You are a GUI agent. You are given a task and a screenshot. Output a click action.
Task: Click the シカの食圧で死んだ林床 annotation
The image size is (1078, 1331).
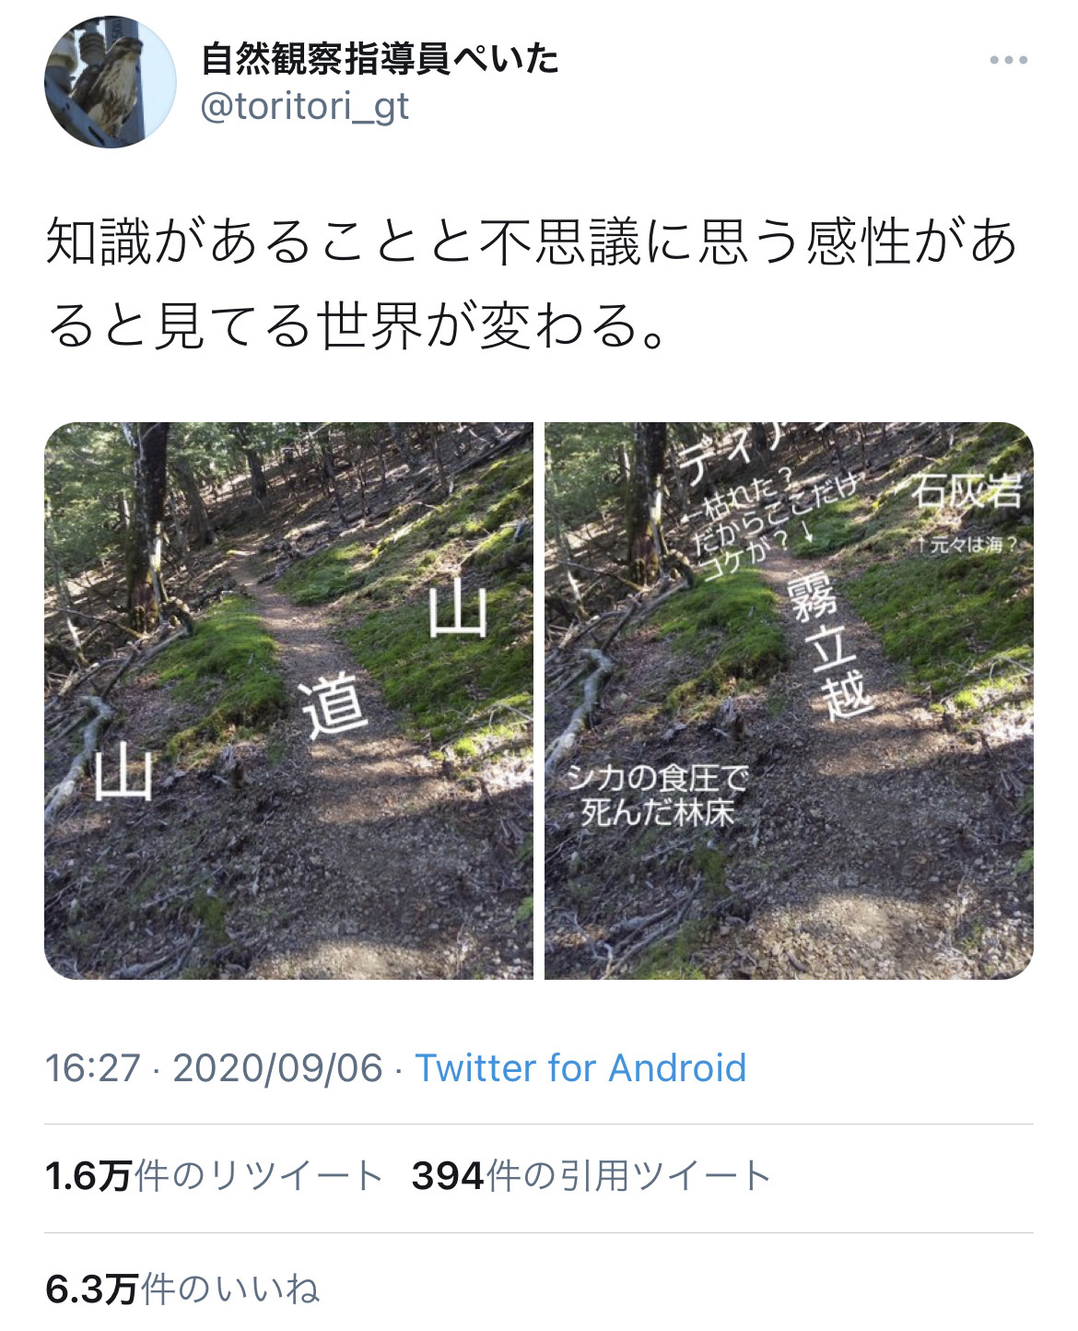pyautogui.click(x=657, y=795)
